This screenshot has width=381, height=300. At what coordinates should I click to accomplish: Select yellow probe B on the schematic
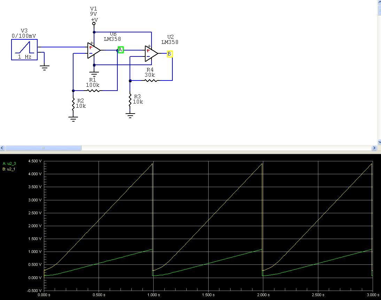pyautogui.click(x=170, y=54)
